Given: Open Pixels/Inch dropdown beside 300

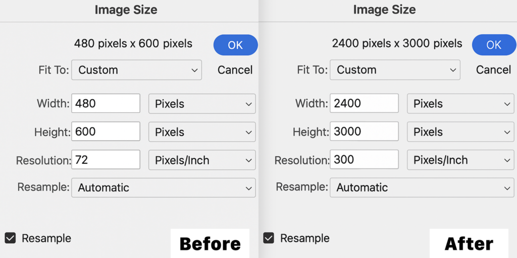Looking at the screenshot, I should coord(460,160).
